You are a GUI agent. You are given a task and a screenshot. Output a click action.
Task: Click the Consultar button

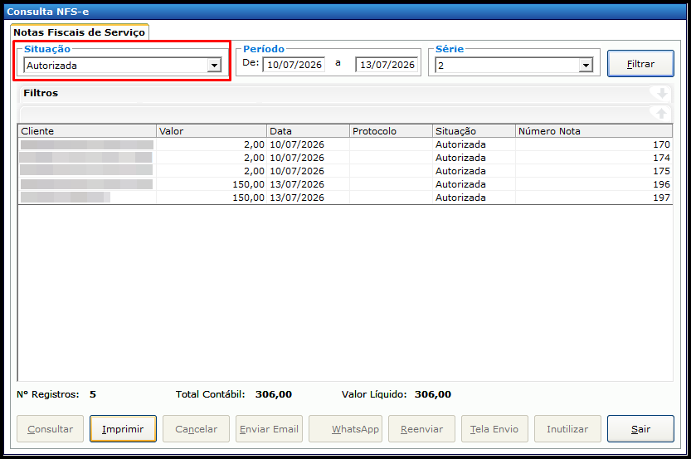tap(51, 428)
